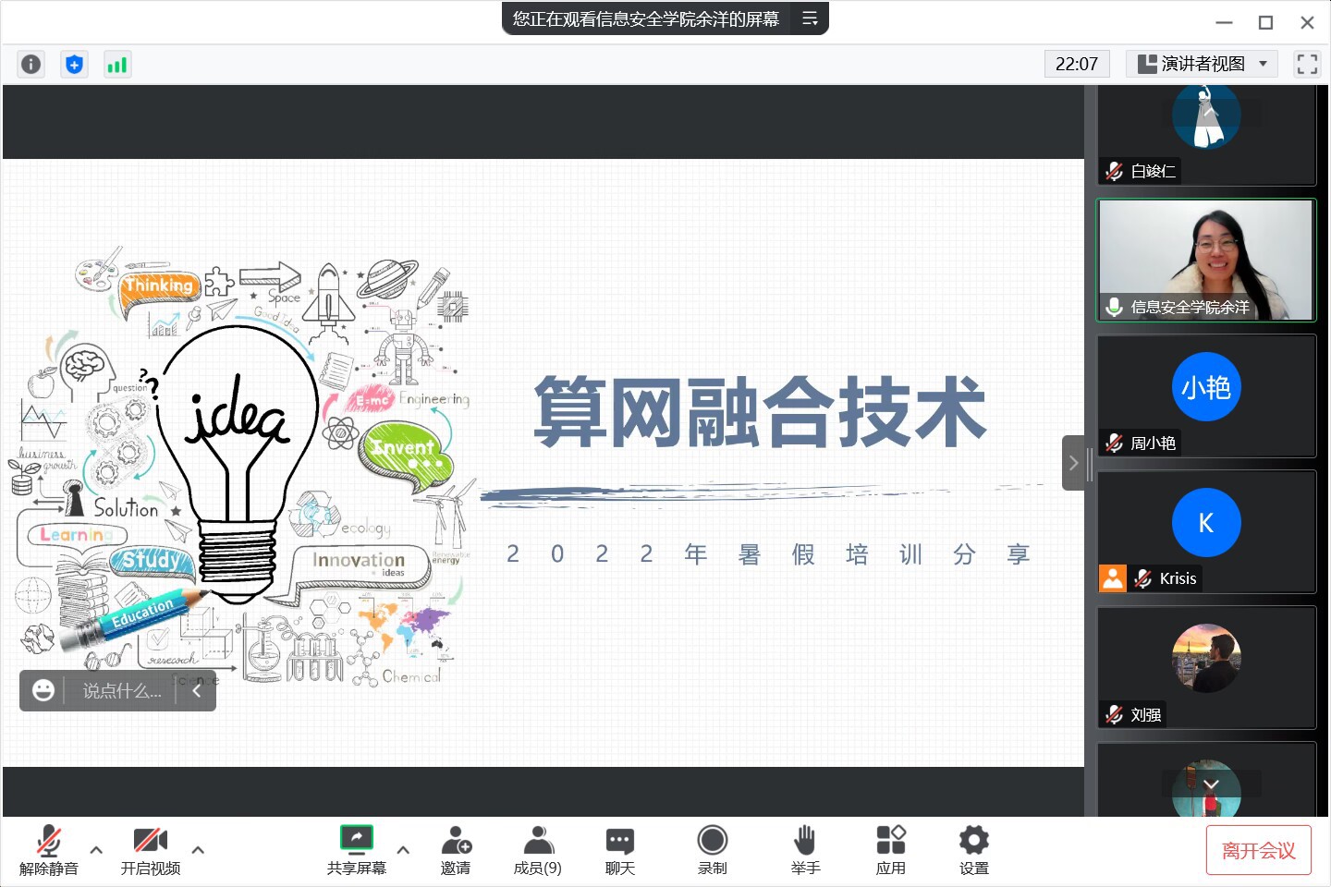Open meeting Settings gear

[x=973, y=850]
